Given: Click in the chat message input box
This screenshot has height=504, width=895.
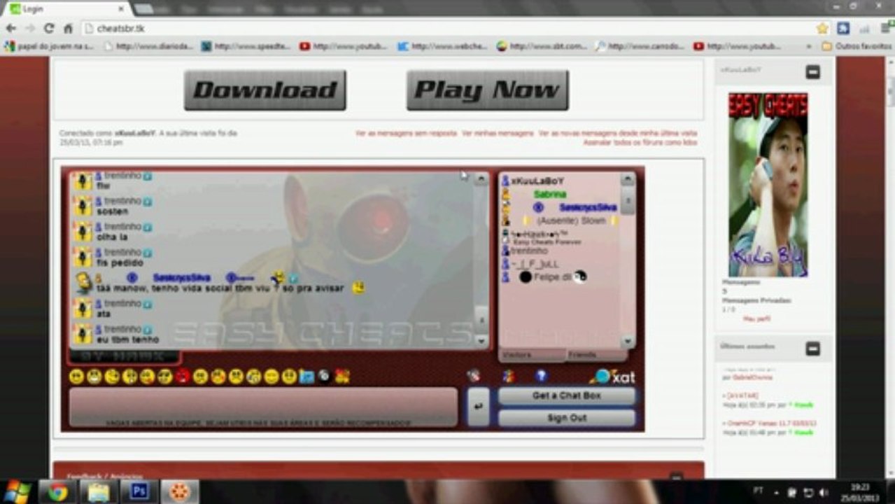Looking at the screenshot, I should [263, 407].
